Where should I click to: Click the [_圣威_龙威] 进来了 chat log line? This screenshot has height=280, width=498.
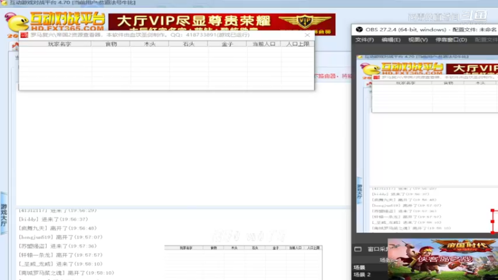(60, 264)
